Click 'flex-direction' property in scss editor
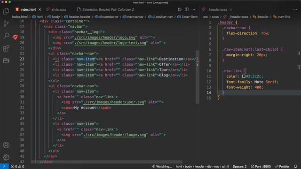 (x=241, y=33)
